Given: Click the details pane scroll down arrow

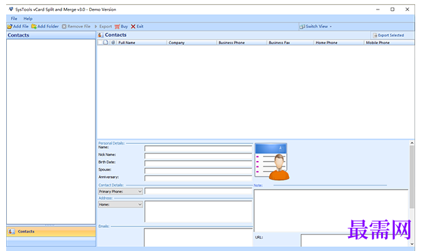Looking at the screenshot, I should pos(412,244).
